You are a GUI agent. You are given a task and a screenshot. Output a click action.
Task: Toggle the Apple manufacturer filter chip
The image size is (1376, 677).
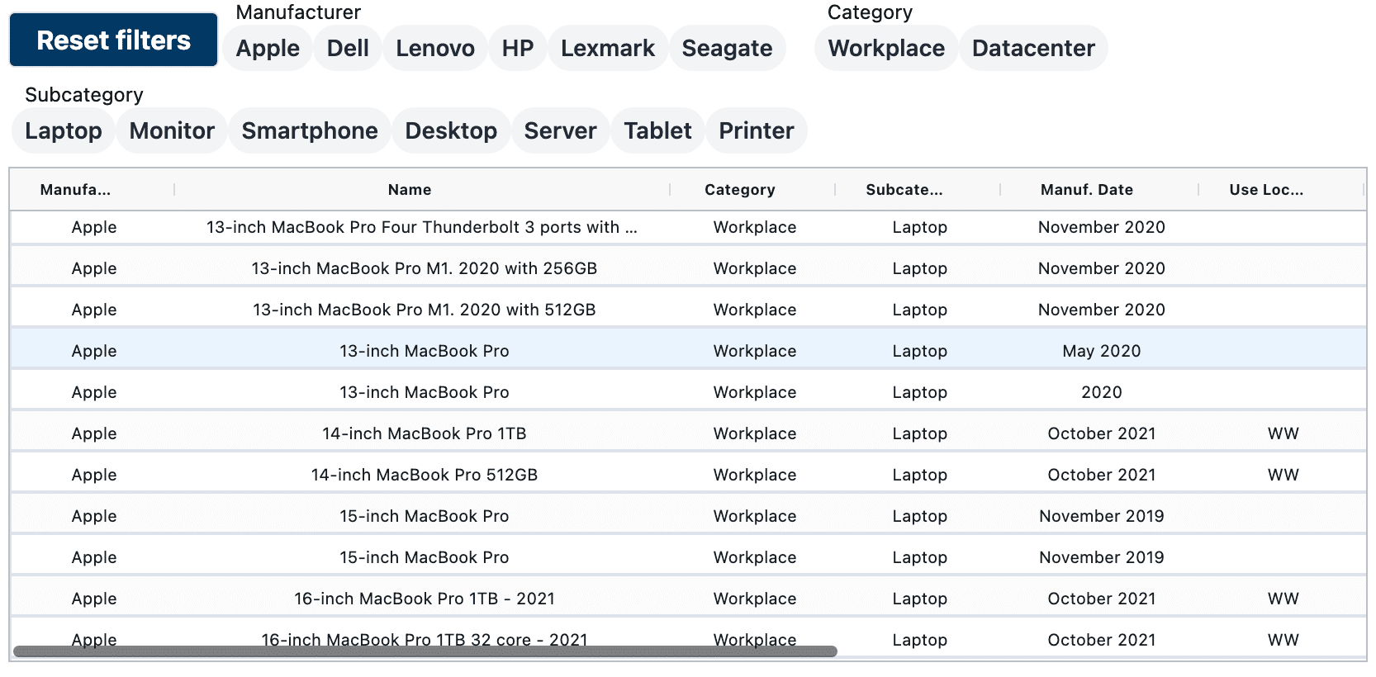[x=268, y=48]
